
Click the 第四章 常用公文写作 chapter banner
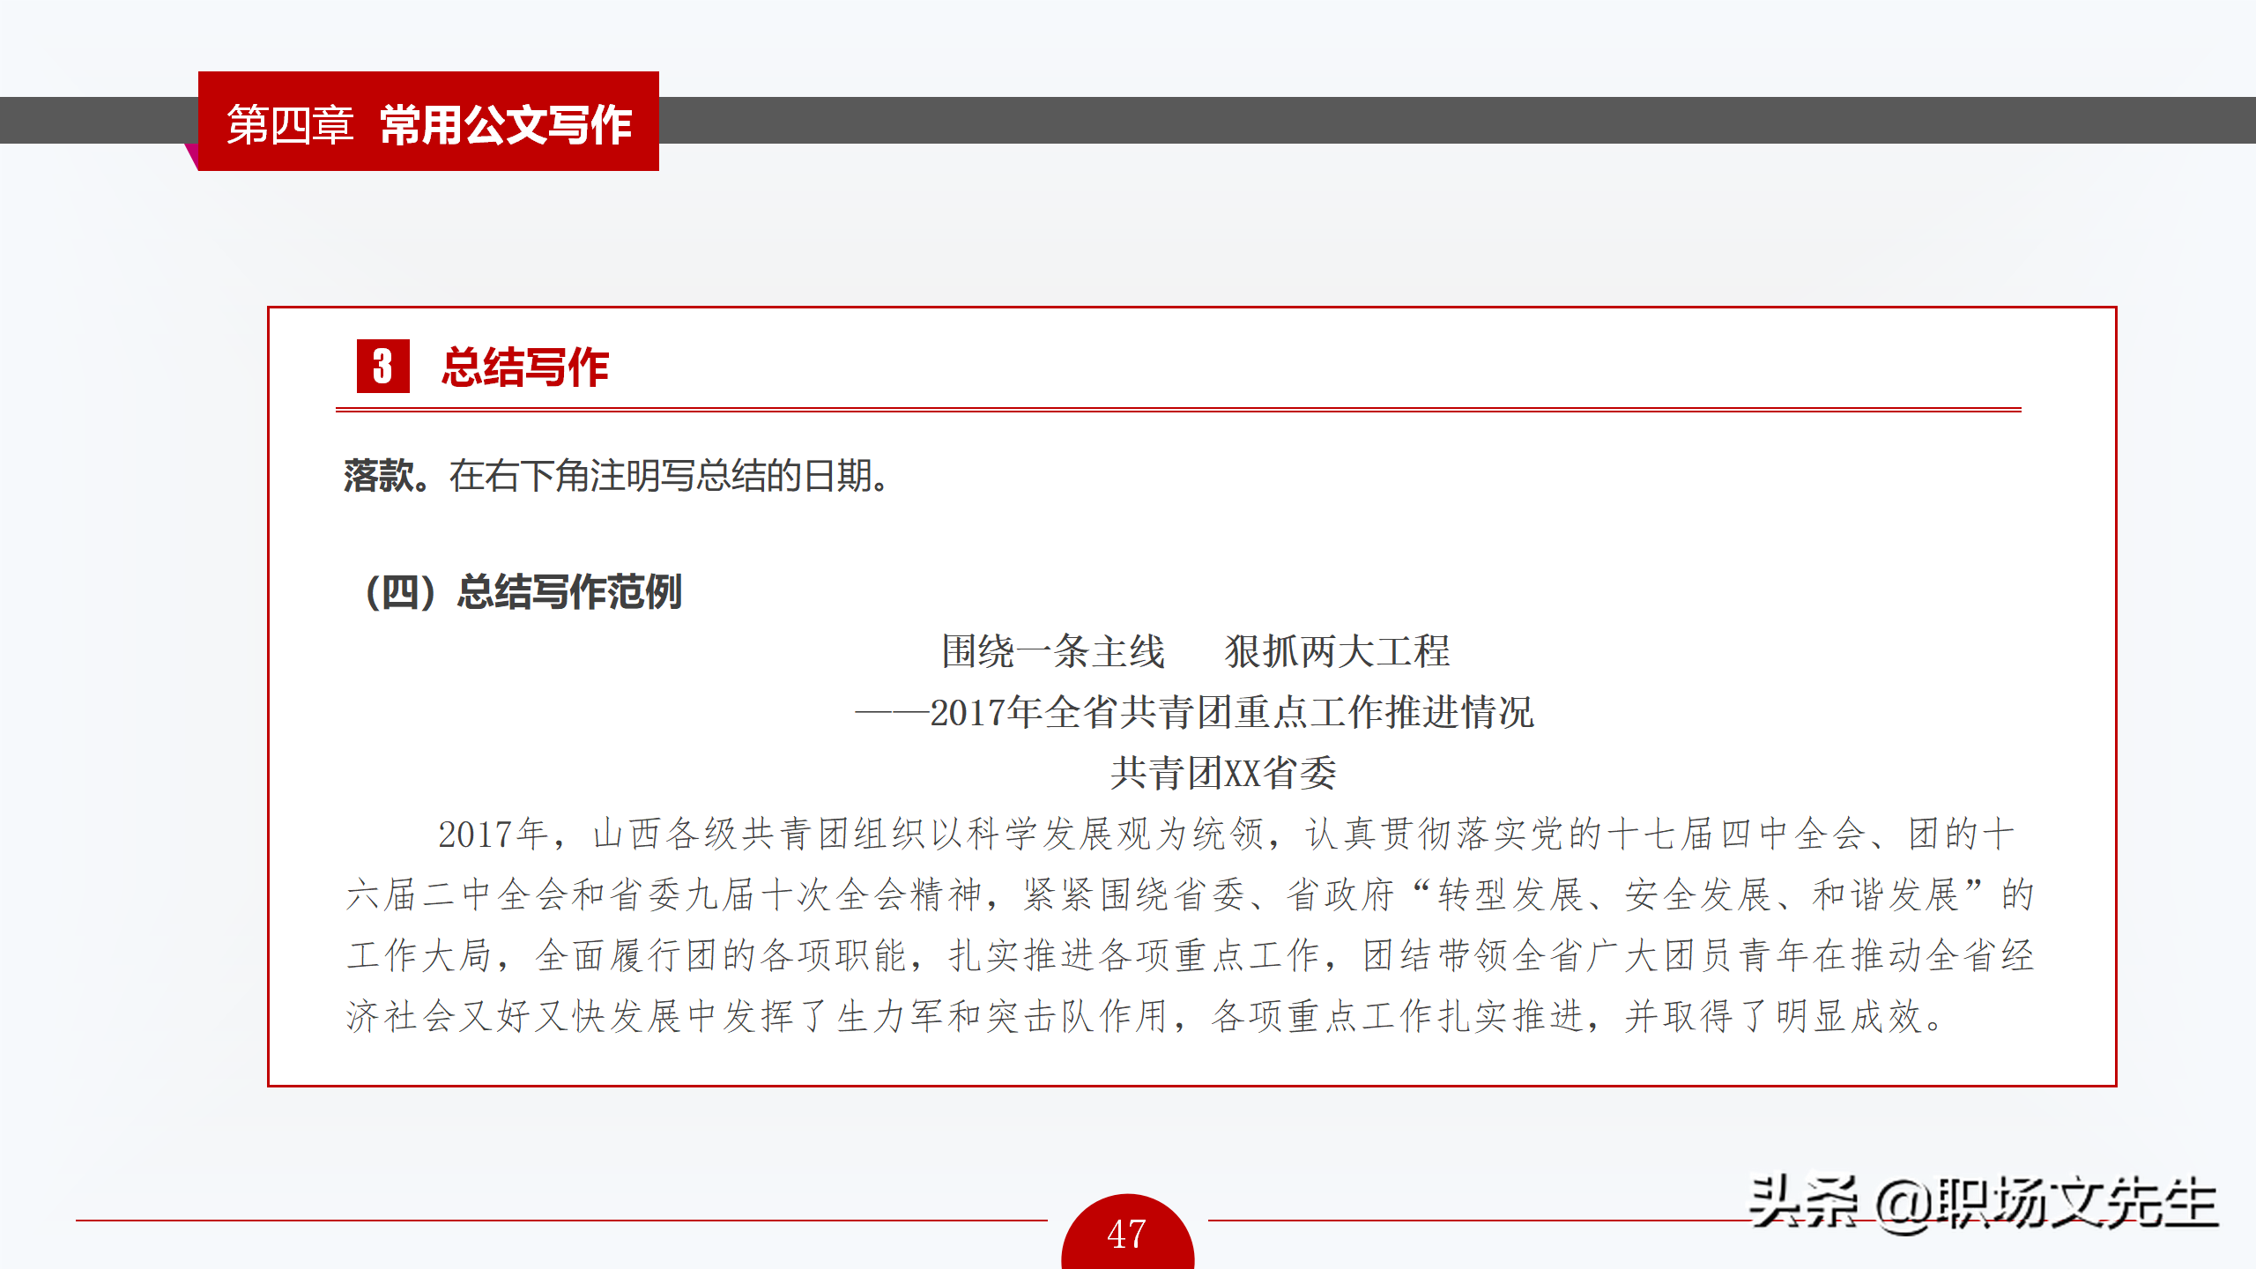(x=428, y=122)
